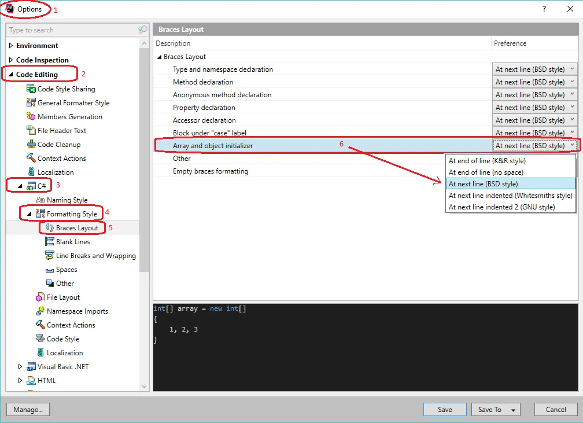Collapse the Code Editing section
The width and height of the screenshot is (583, 423).
[11, 75]
